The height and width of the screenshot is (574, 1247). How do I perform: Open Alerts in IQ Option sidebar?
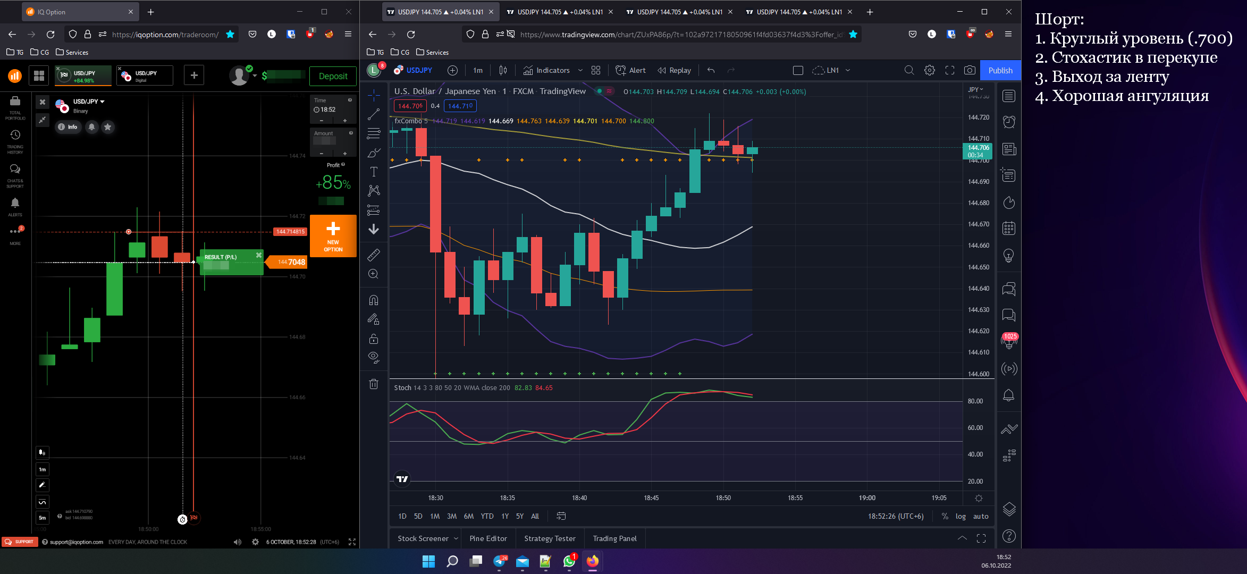15,207
